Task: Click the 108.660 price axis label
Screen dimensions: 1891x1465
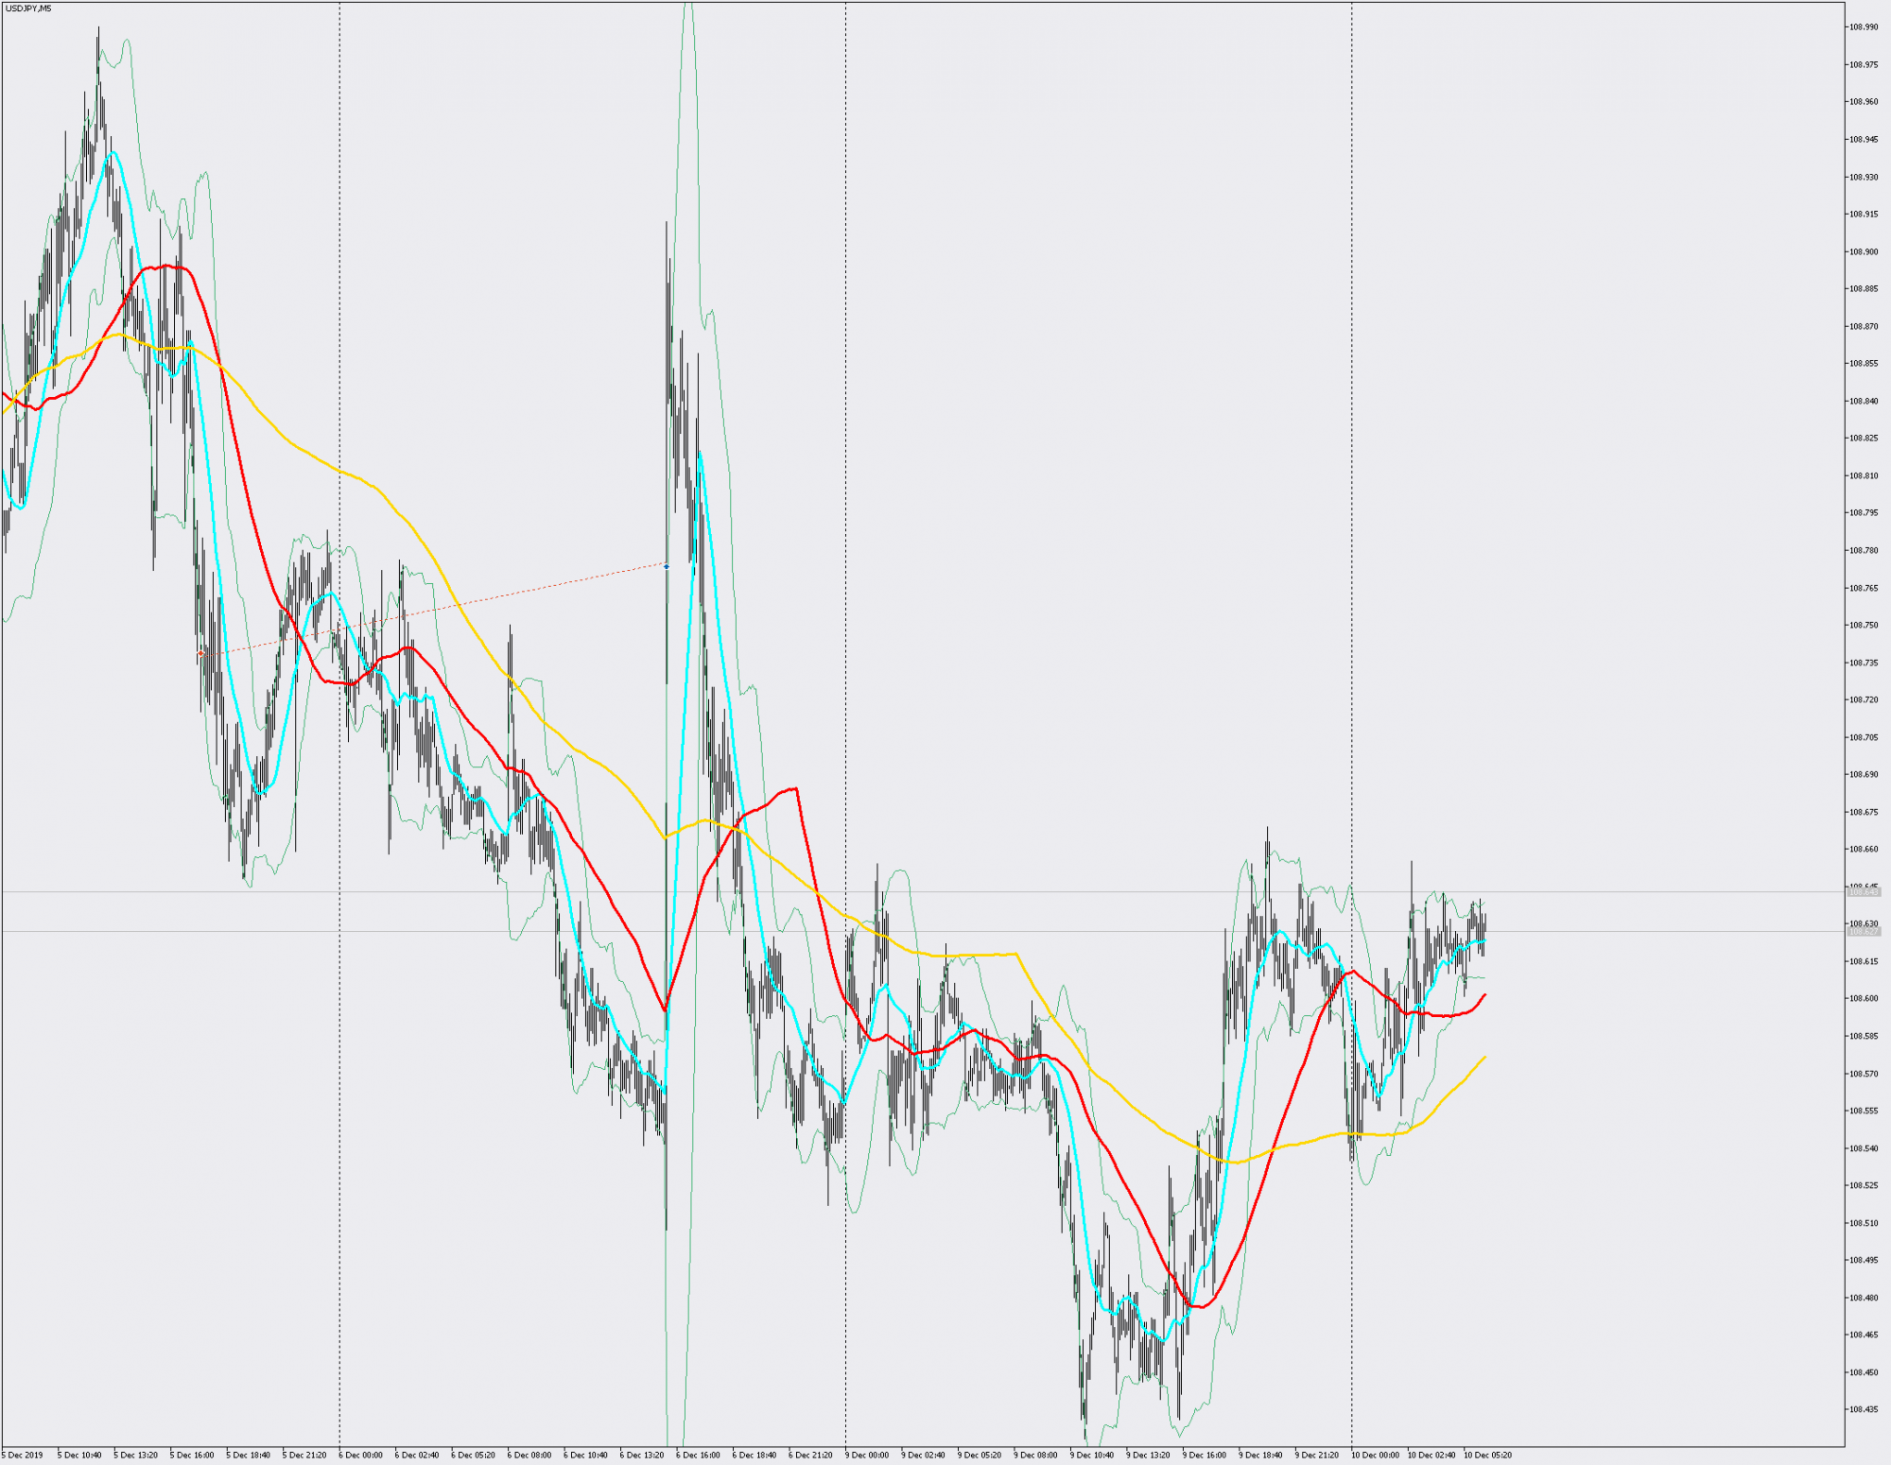Action: click(1864, 850)
